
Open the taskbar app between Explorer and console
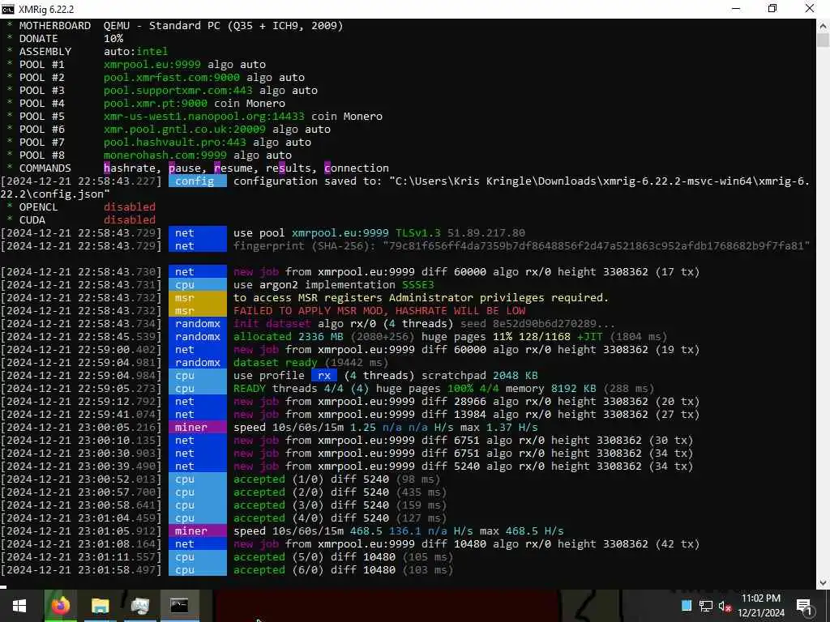pos(139,606)
